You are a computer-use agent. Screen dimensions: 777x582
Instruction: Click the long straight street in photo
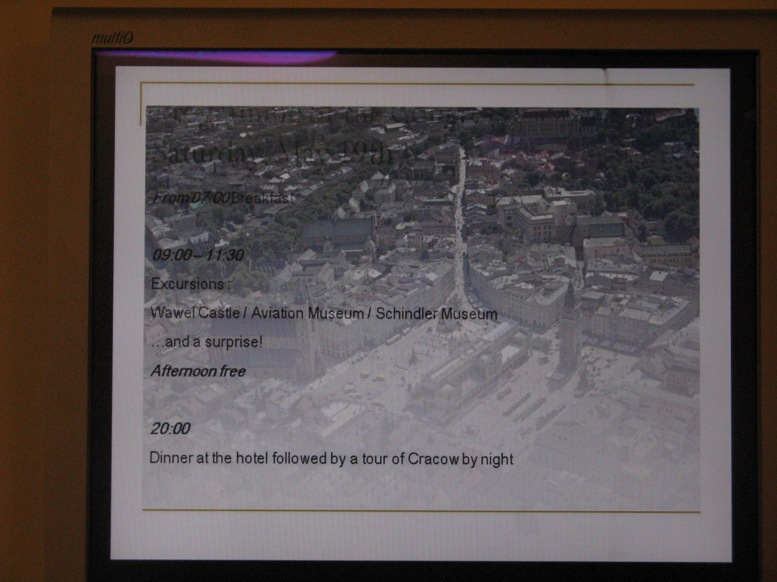pos(460,226)
